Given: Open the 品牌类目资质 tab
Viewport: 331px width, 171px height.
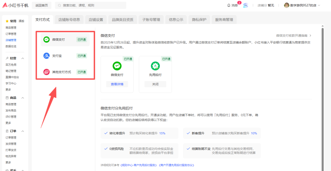Looking at the screenshot, I should point(123,20).
